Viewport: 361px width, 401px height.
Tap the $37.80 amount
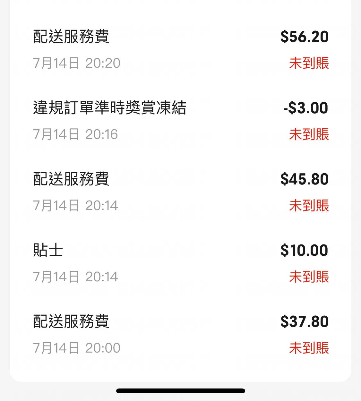pos(305,322)
